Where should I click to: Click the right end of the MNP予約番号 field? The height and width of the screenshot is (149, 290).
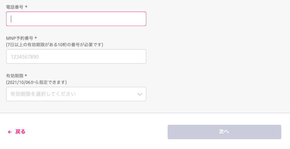141,57
